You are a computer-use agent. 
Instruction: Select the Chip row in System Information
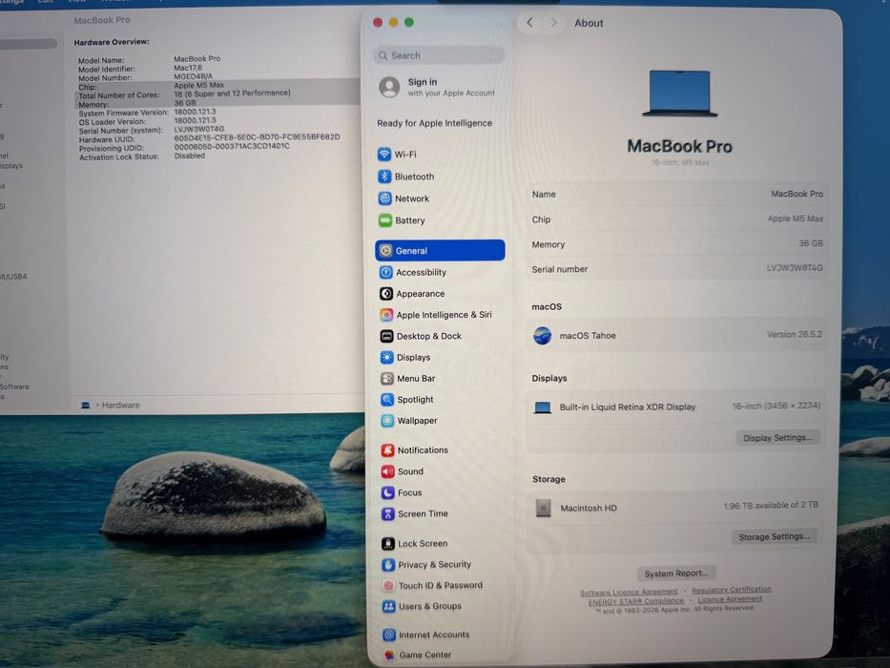pos(217,86)
